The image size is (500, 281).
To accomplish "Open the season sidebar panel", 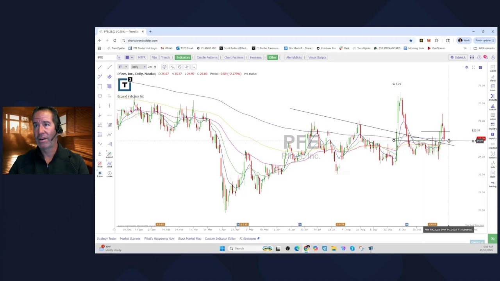I will point(493,107).
